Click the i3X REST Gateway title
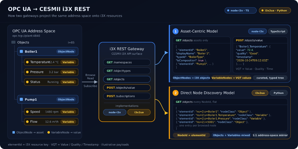 [x=127, y=49]
